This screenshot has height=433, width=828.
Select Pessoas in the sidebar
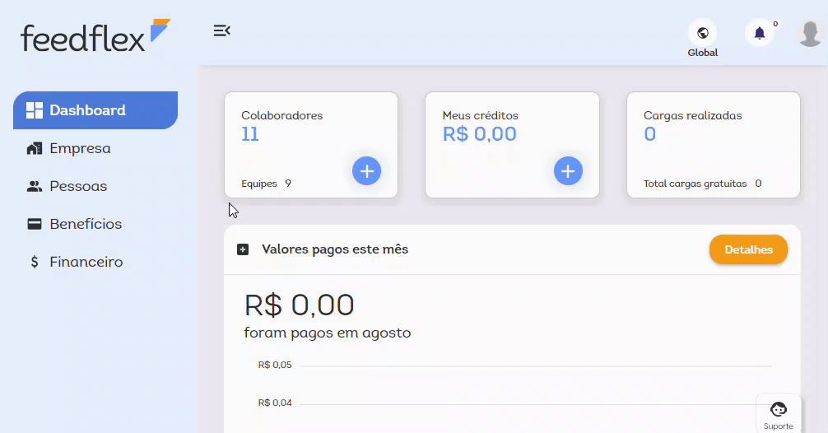78,186
